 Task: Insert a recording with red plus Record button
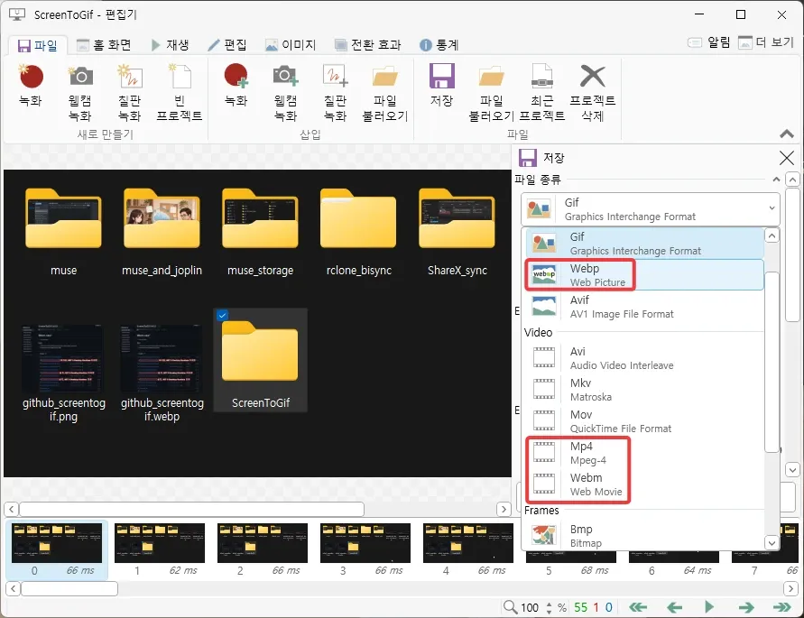[236, 85]
